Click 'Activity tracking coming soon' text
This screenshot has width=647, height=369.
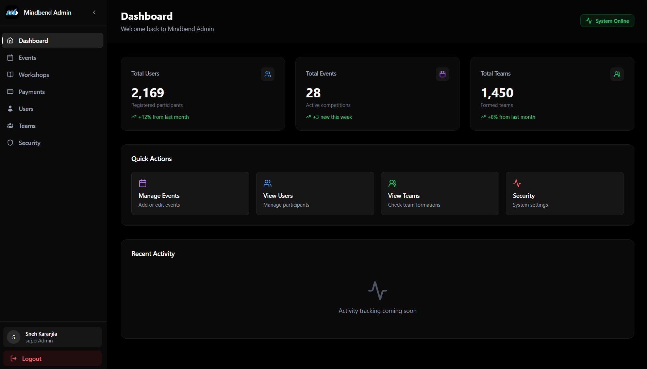pos(378,311)
